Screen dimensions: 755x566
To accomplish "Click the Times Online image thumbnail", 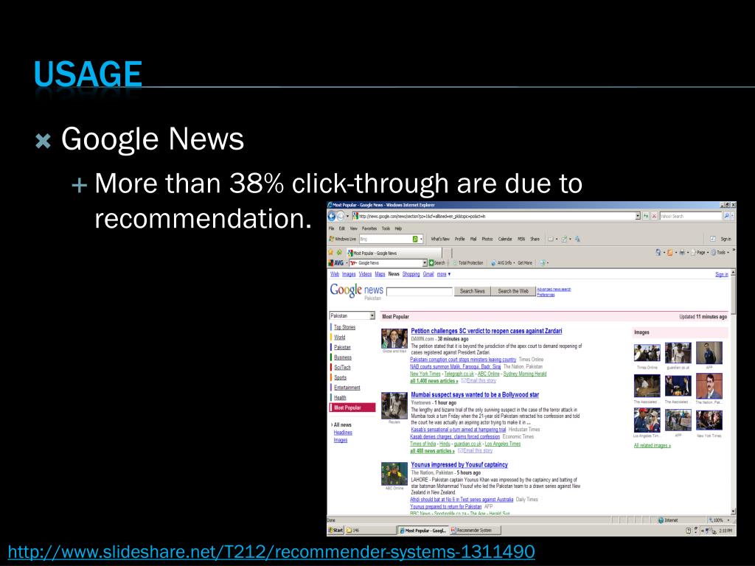I will (647, 353).
